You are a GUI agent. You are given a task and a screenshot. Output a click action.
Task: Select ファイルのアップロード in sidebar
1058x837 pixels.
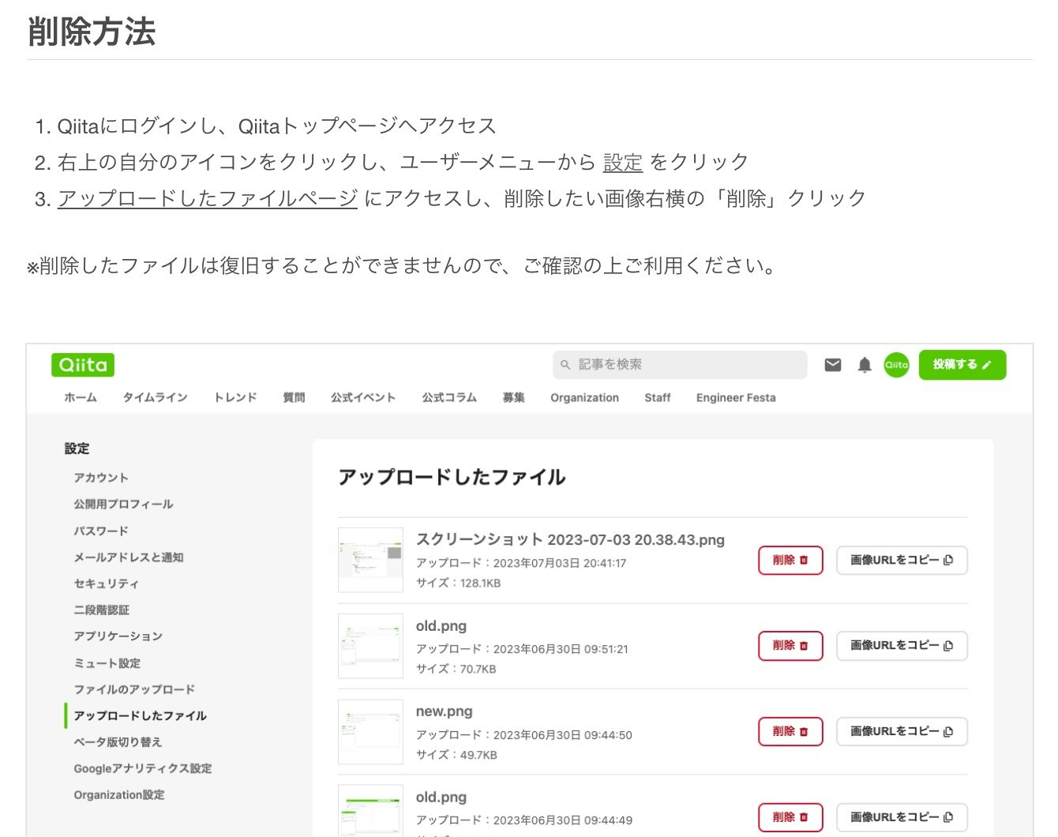click(134, 689)
